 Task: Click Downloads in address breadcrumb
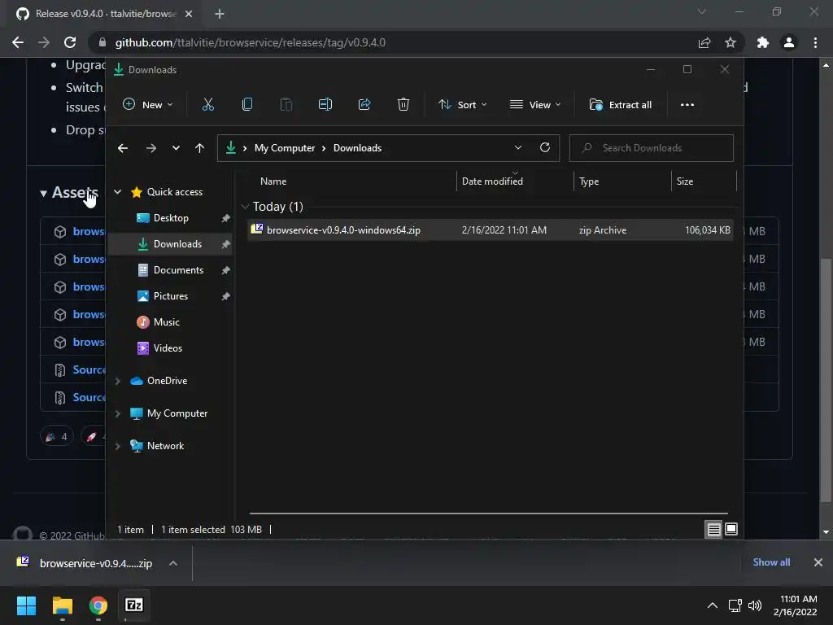pos(358,148)
